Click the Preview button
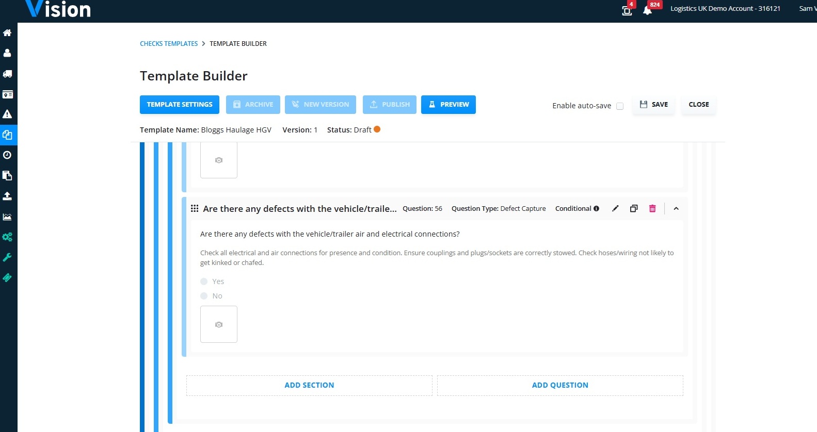Viewport: 817px width, 432px height. click(448, 105)
